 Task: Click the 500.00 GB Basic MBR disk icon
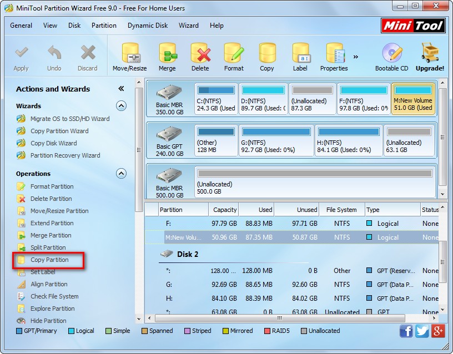(x=169, y=175)
